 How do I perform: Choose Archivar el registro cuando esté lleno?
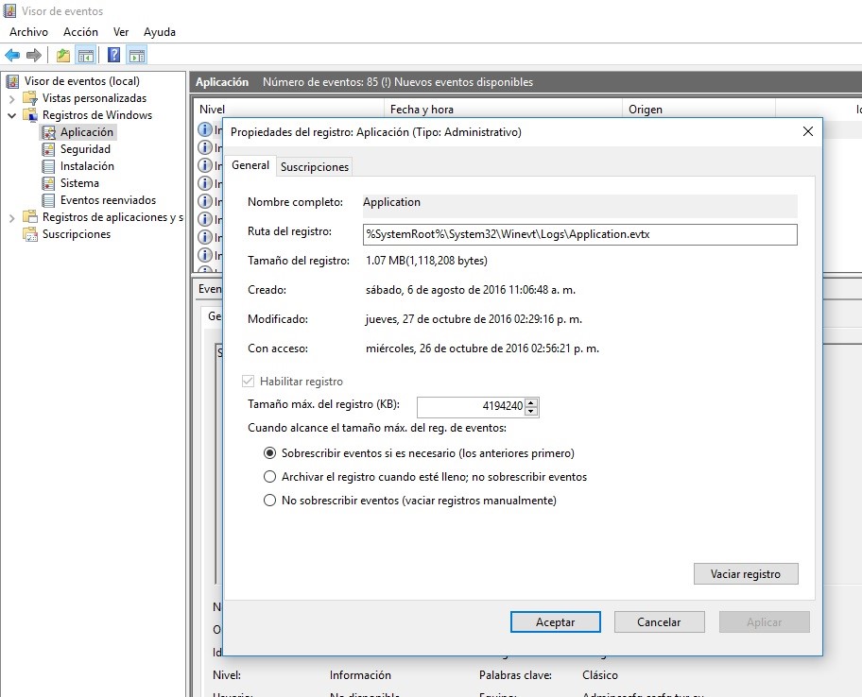[x=270, y=477]
